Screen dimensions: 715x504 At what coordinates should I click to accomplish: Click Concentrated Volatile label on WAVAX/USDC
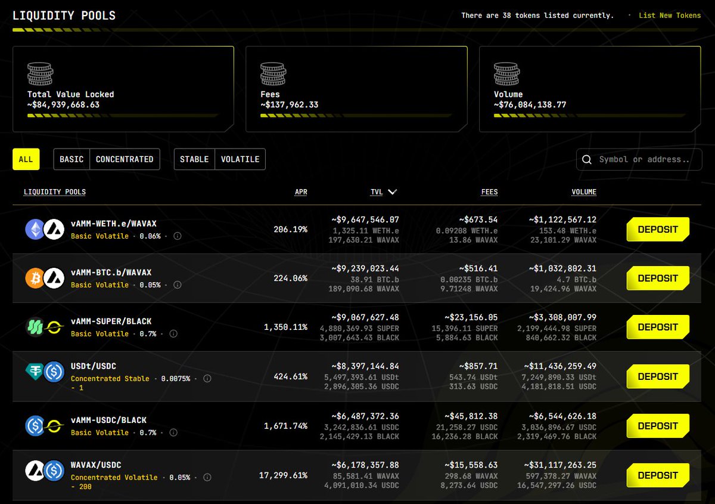[x=114, y=477]
